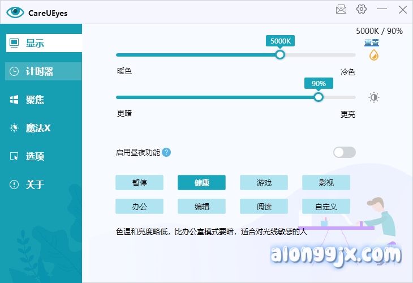Image resolution: width=413 pixels, height=283 pixels.
Task: Click the 自定义 preset button
Action: (x=326, y=207)
